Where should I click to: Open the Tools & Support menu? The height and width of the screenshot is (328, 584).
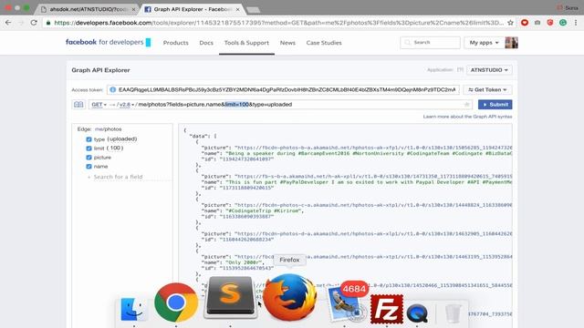click(x=246, y=43)
